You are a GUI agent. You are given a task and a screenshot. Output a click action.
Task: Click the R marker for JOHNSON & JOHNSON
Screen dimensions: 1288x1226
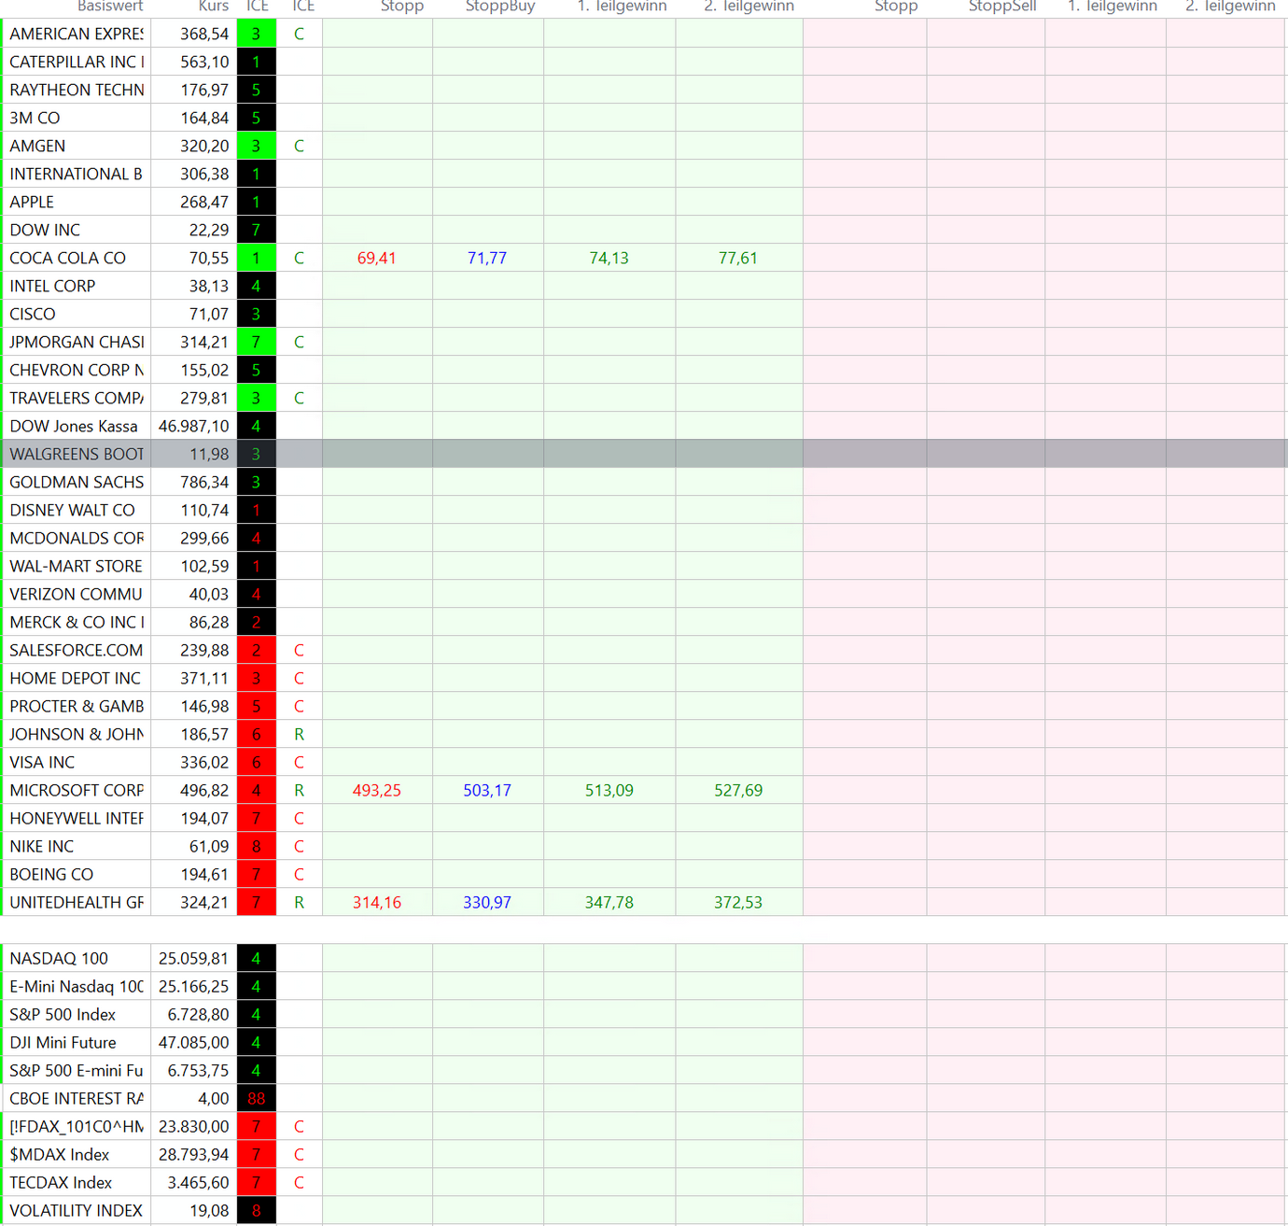pos(299,734)
